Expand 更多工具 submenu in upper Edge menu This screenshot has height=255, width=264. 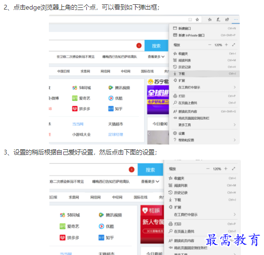click(205, 125)
